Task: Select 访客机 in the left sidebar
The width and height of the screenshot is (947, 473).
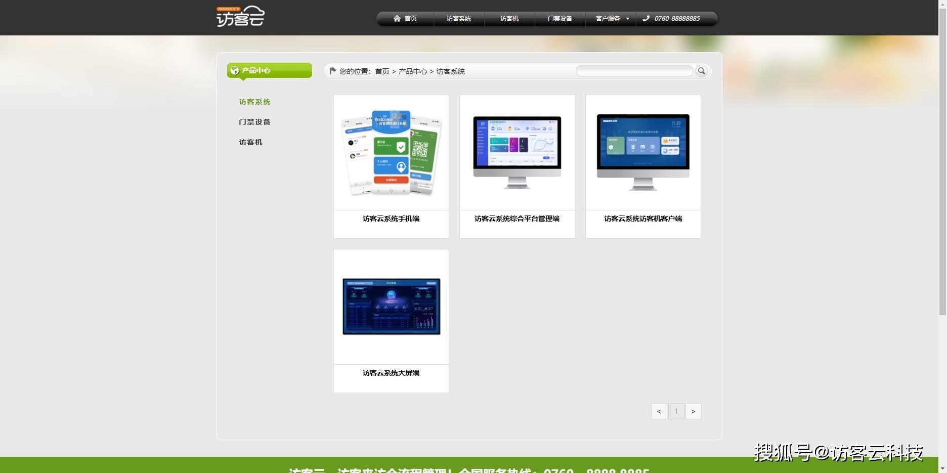Action: point(250,142)
